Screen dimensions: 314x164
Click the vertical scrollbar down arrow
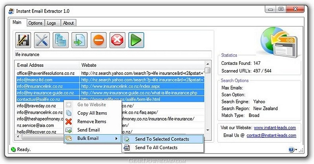(x=208, y=130)
